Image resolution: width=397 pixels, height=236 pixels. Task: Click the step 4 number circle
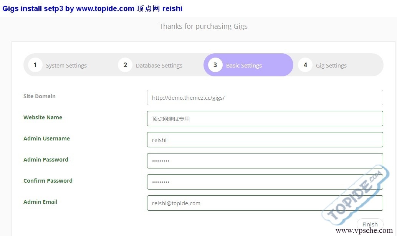pos(305,65)
